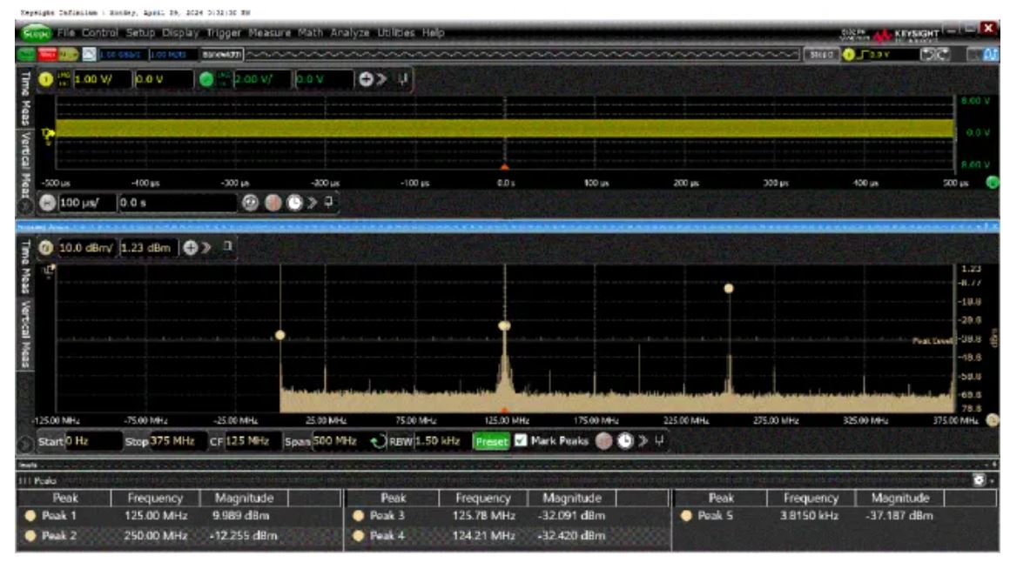Click channel 2 scale field 2.00 V/
1010x562 pixels.
(263, 79)
